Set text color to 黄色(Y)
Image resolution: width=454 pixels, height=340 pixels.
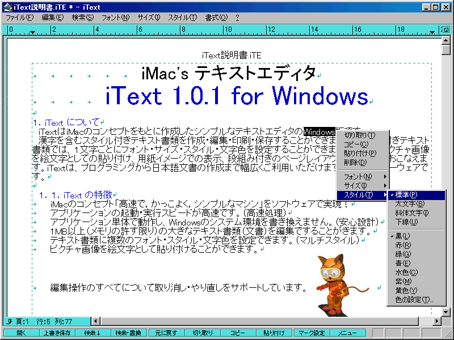[x=417, y=291]
